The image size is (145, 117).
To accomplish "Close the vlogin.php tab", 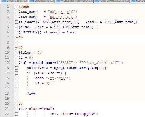I will click(x=52, y=1).
